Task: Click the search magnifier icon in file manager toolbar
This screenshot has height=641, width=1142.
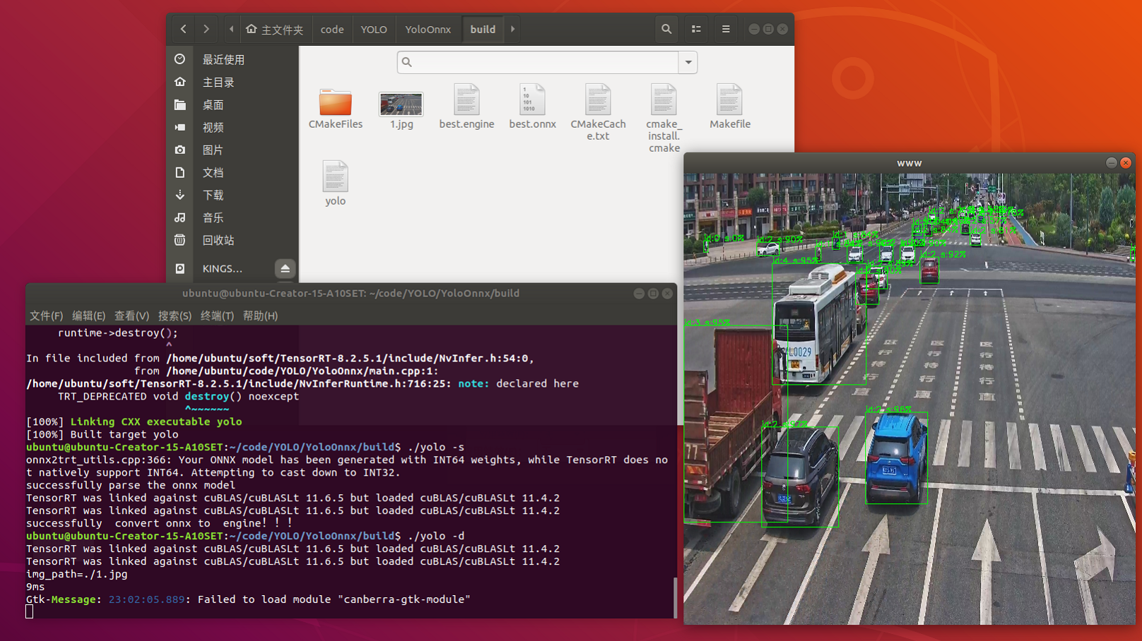Action: point(666,29)
